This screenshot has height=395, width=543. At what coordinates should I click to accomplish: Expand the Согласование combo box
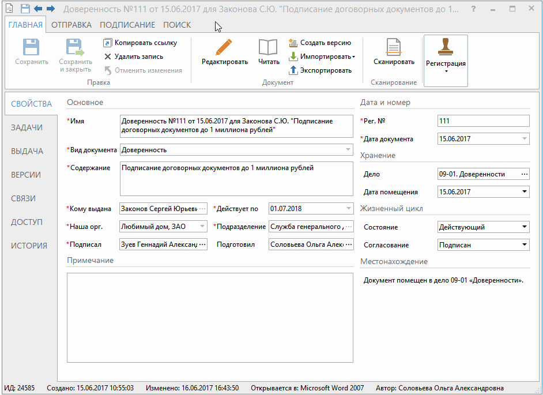point(524,245)
